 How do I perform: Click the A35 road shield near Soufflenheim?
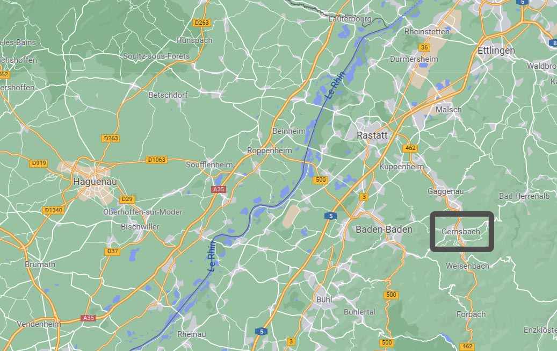219,189
